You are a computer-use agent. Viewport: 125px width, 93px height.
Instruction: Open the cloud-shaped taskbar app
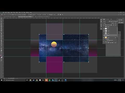59,80
